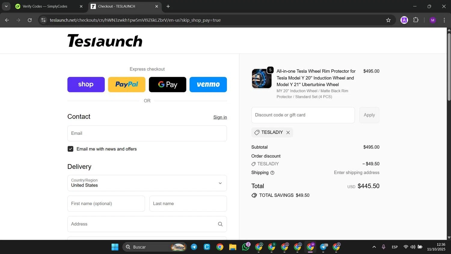Click the TOTAL SAVINGS $49.50 text

(284, 195)
